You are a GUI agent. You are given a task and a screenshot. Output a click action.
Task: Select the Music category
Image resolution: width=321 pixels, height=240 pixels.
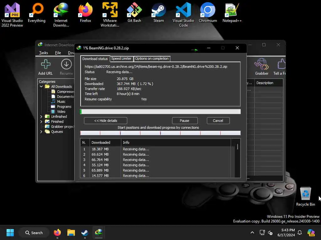[x=58, y=102]
